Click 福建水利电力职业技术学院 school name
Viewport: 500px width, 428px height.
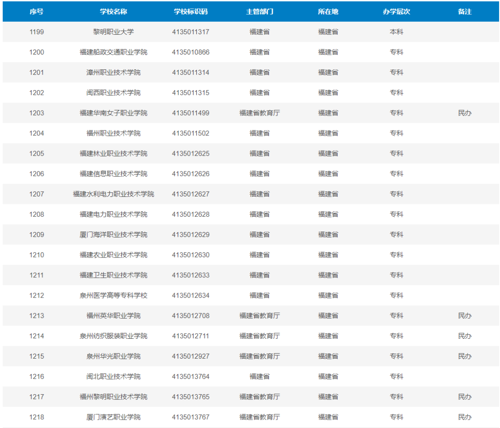pos(113,194)
